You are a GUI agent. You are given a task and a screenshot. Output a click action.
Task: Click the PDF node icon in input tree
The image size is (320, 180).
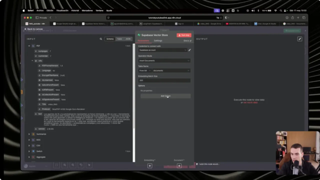pos(33,46)
